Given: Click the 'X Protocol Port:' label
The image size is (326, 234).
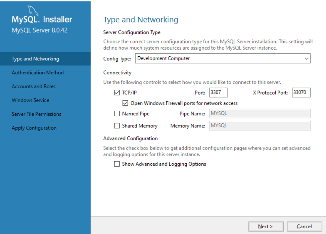Looking at the screenshot, I should point(270,93).
